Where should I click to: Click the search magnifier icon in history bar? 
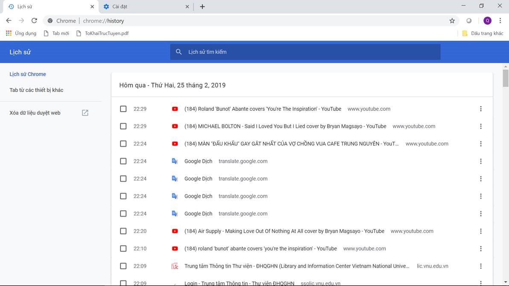click(179, 52)
